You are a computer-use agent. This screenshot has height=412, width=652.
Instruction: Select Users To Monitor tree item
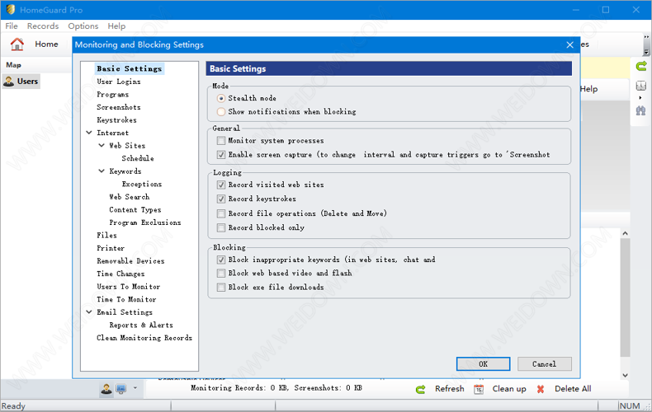click(129, 287)
